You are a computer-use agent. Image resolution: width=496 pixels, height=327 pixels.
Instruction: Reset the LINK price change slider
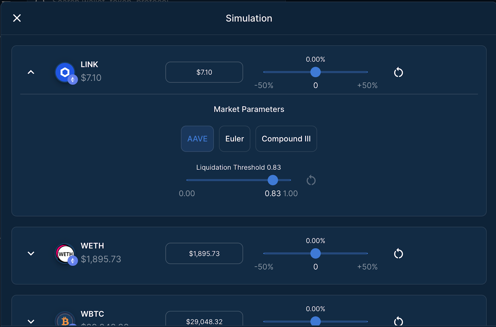(x=398, y=72)
